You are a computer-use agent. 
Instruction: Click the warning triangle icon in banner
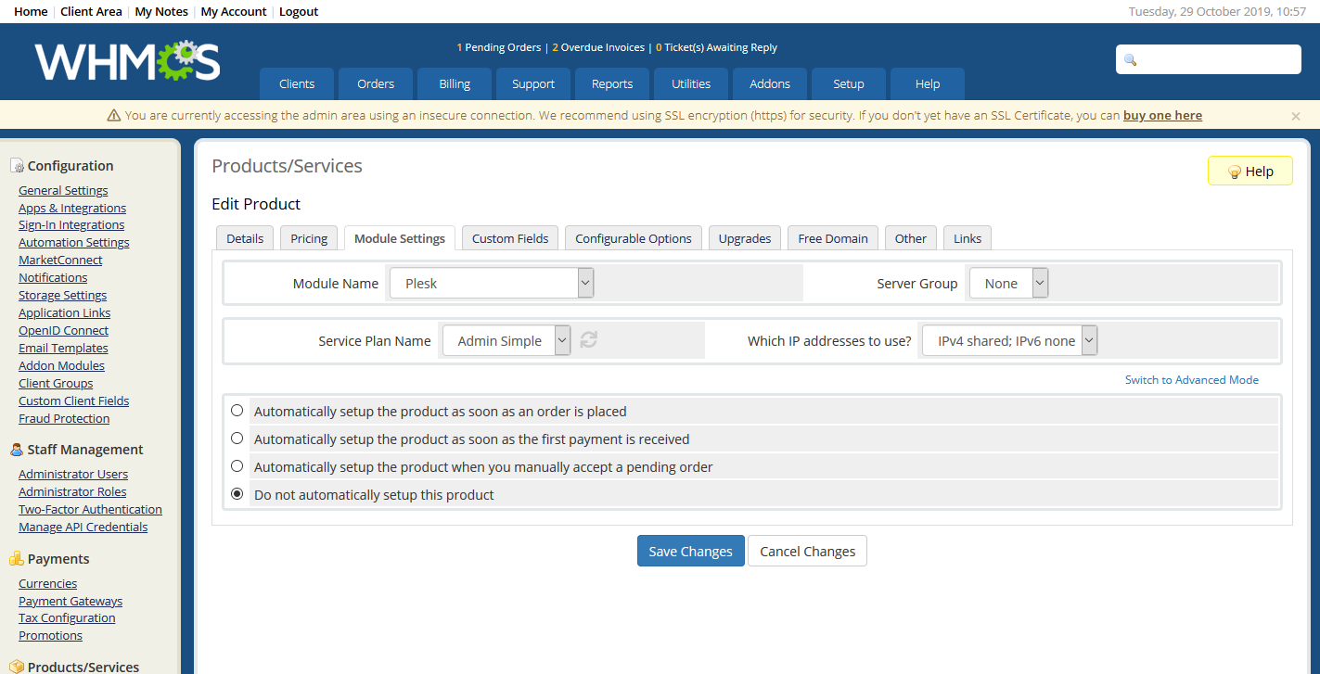(x=114, y=116)
